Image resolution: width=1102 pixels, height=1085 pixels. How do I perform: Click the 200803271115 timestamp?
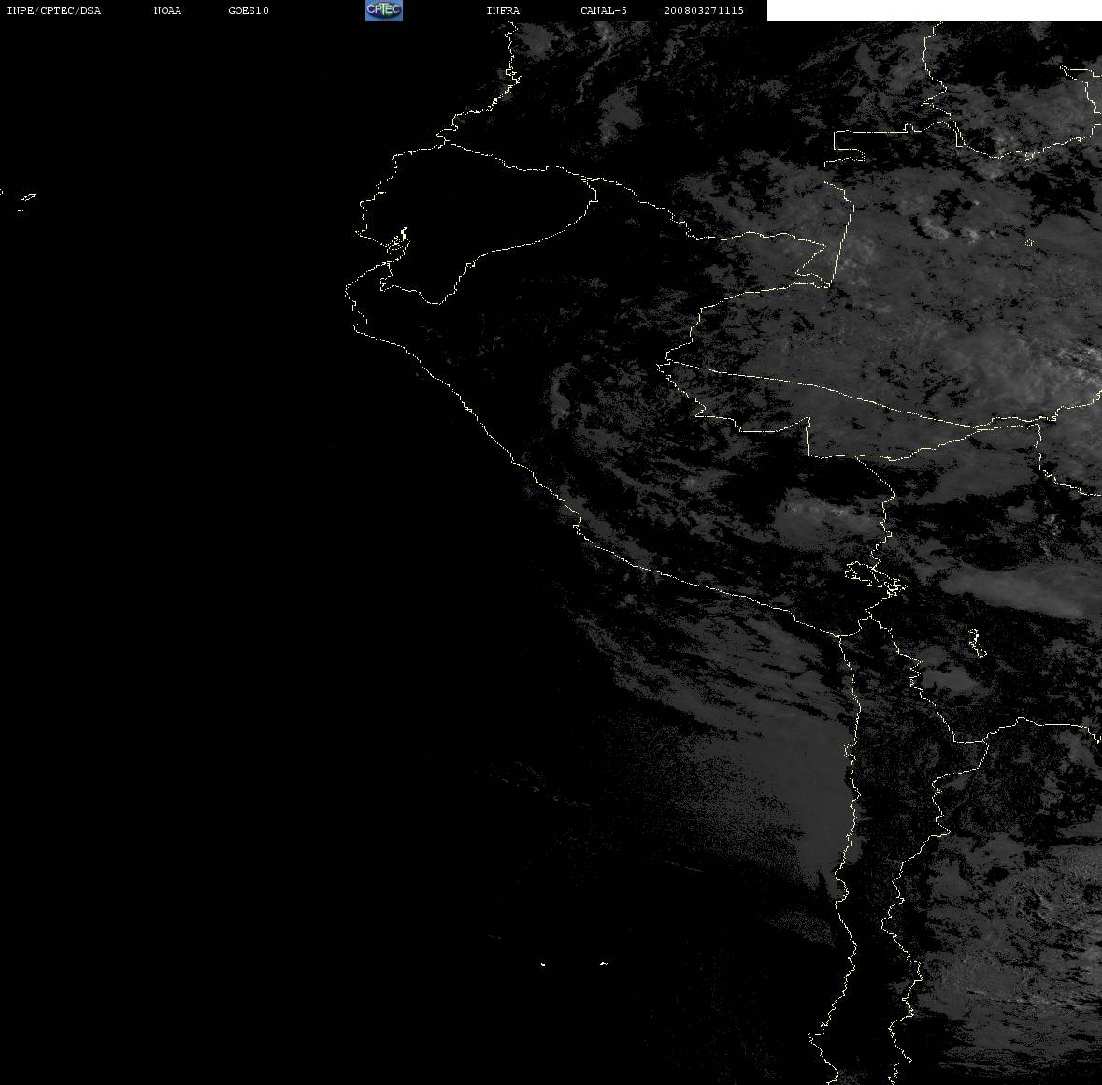pos(704,10)
